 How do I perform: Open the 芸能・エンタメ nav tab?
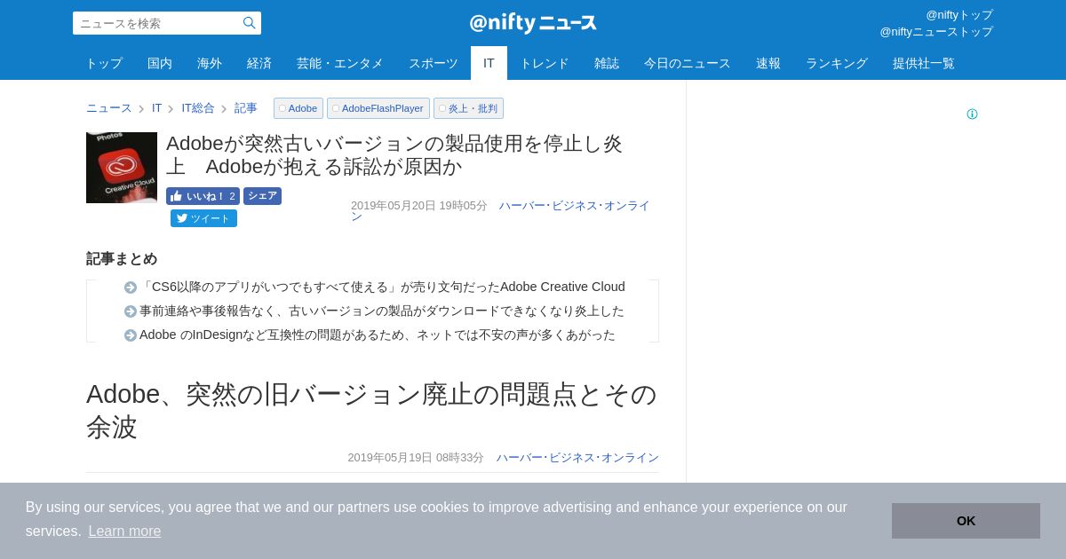coord(340,63)
